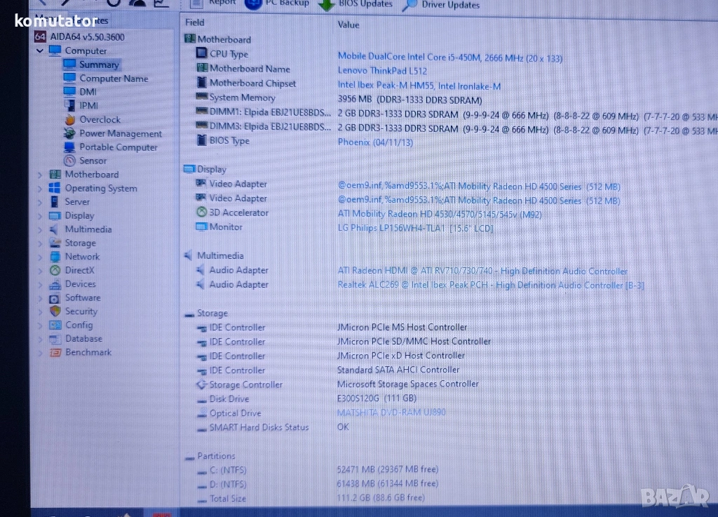Open the Realtek ALC269 audio adapter link

pyautogui.click(x=490, y=285)
